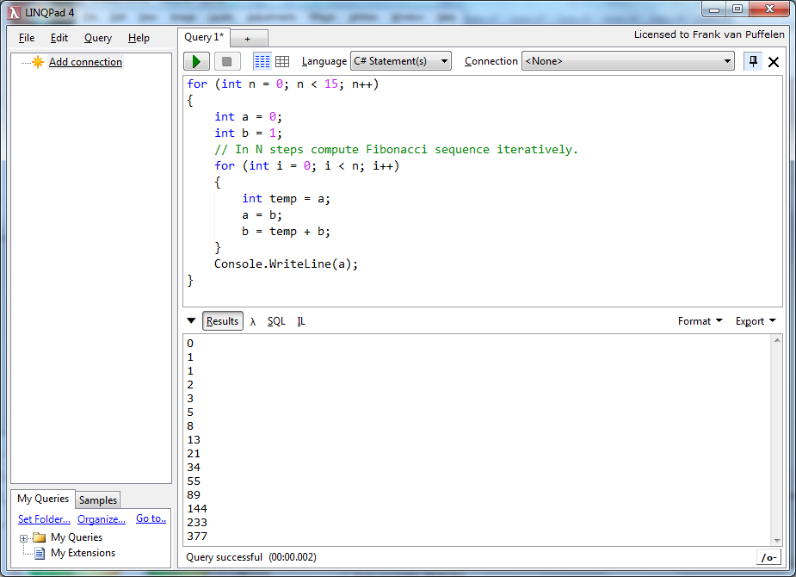Run the query with the green Execute button
Image resolution: width=796 pixels, height=577 pixels.
pyautogui.click(x=196, y=61)
